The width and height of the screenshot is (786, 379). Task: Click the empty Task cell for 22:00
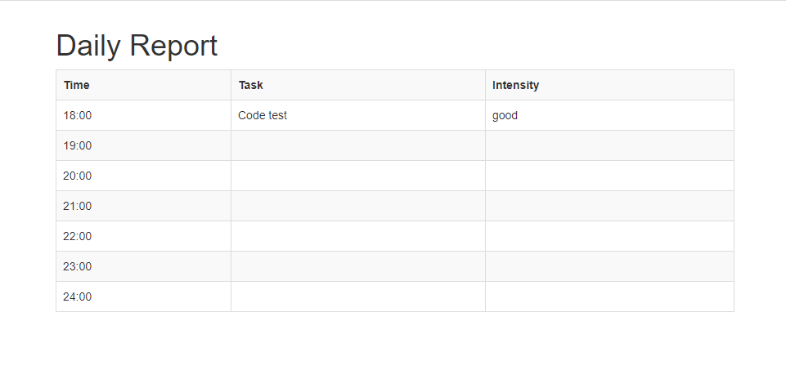pos(357,236)
